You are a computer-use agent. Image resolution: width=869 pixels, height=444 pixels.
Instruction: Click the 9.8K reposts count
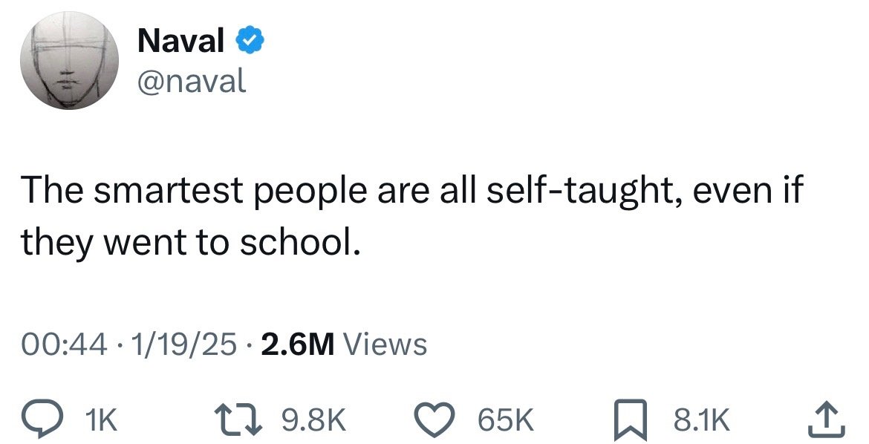313,420
